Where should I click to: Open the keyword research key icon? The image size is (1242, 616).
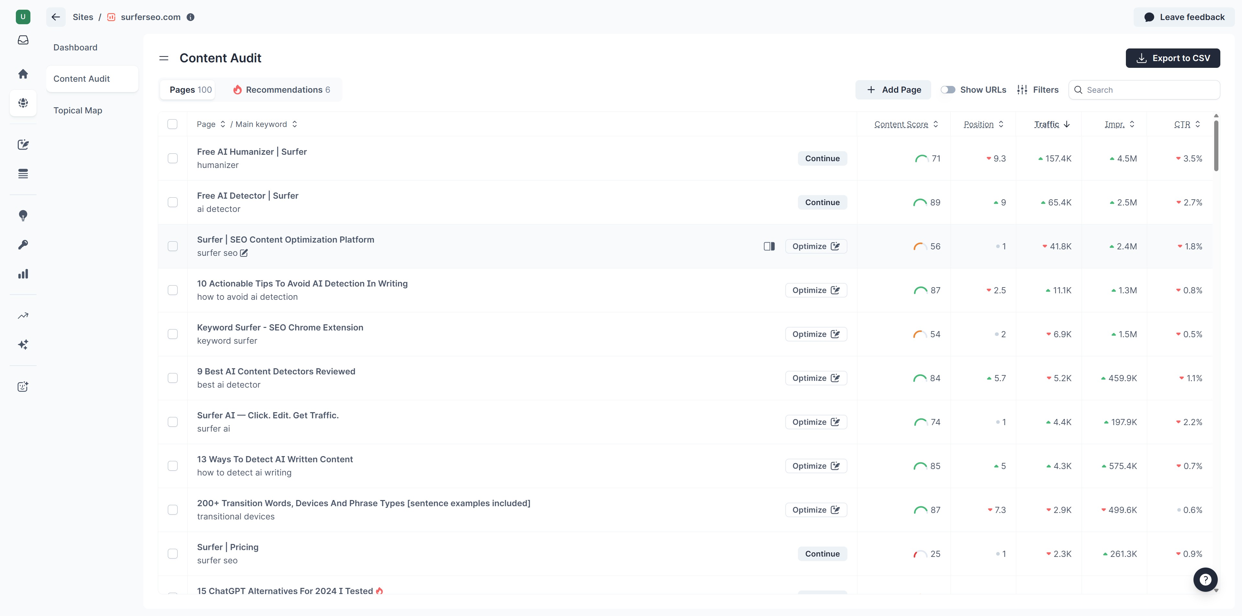click(x=23, y=244)
